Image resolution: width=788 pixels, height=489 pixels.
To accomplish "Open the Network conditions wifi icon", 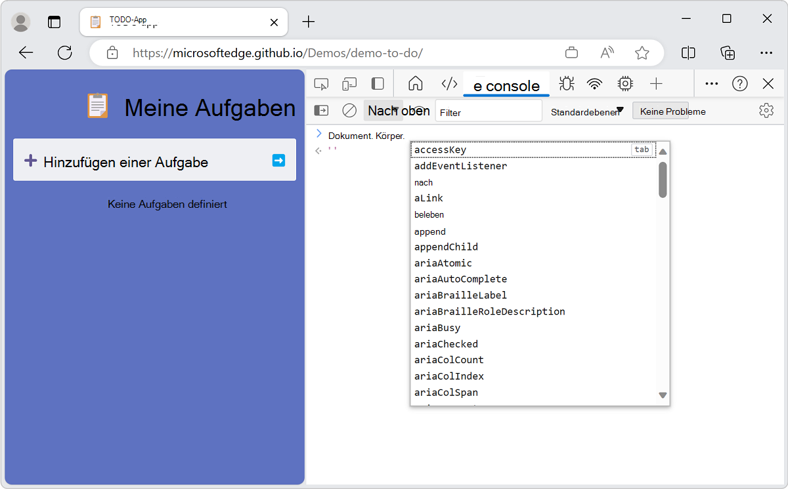I will [594, 84].
